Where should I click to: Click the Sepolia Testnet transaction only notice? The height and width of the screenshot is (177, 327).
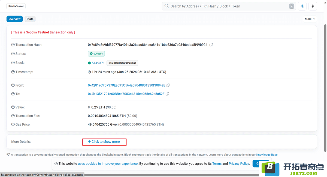pyautogui.click(x=43, y=32)
